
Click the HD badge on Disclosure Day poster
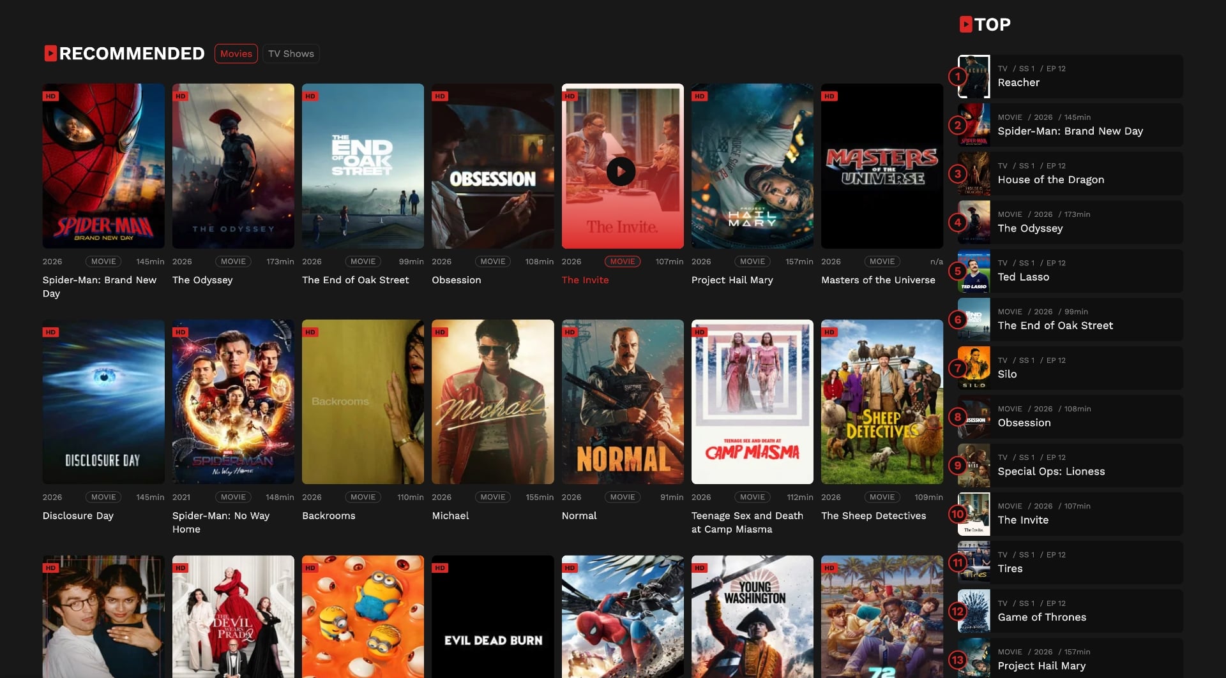click(x=51, y=332)
